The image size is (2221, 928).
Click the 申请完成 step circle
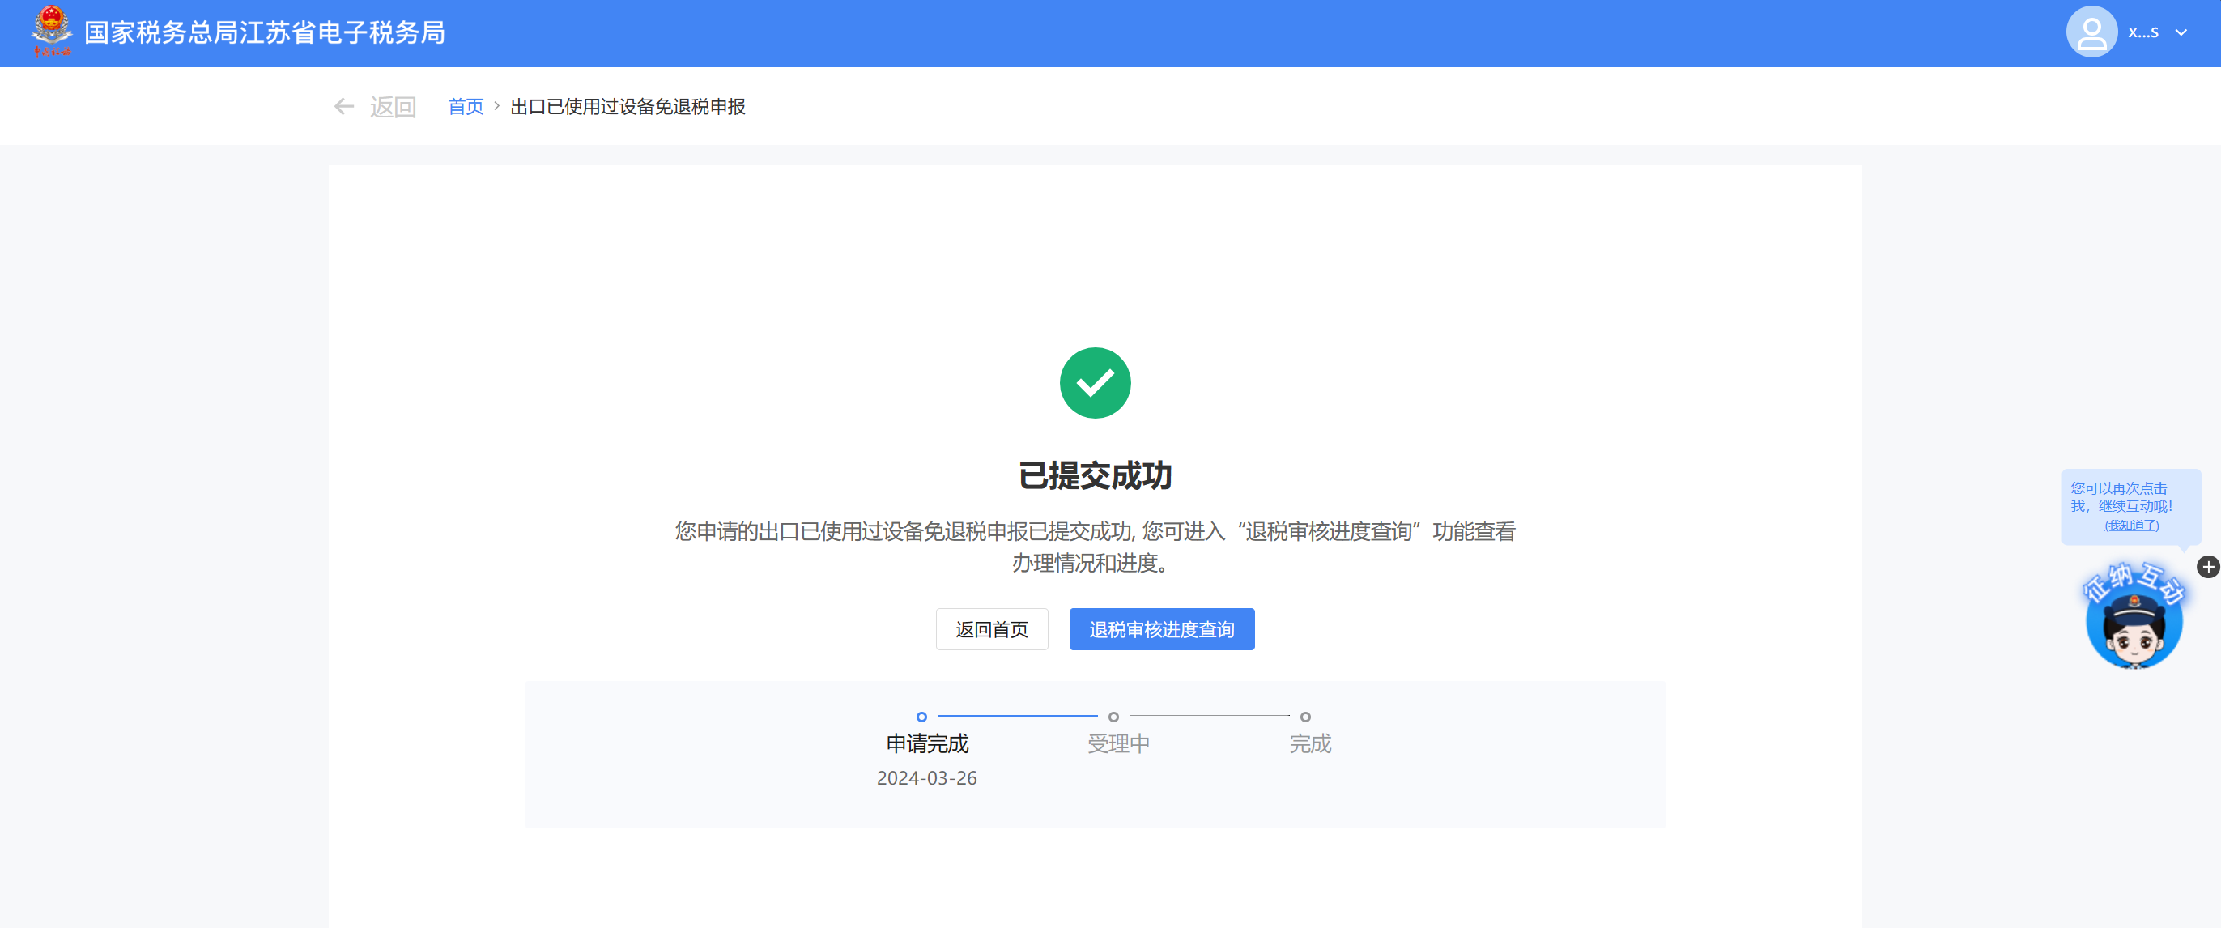pyautogui.click(x=921, y=717)
